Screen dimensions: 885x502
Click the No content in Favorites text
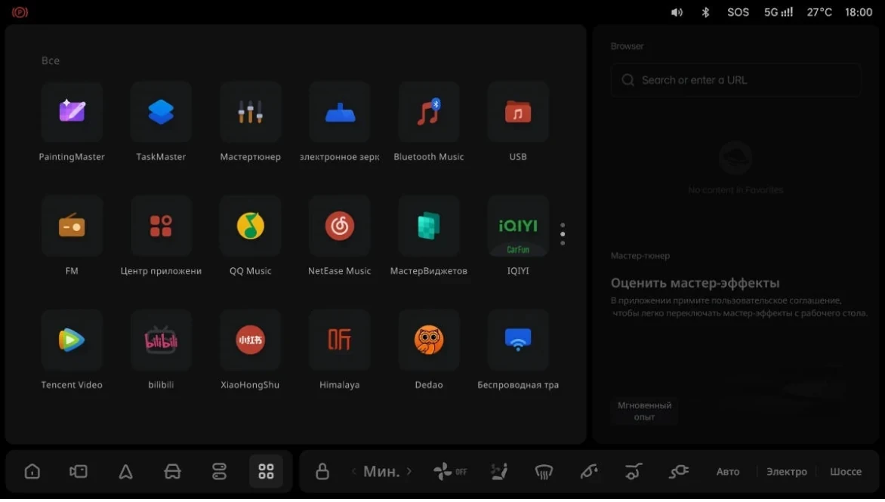(735, 190)
